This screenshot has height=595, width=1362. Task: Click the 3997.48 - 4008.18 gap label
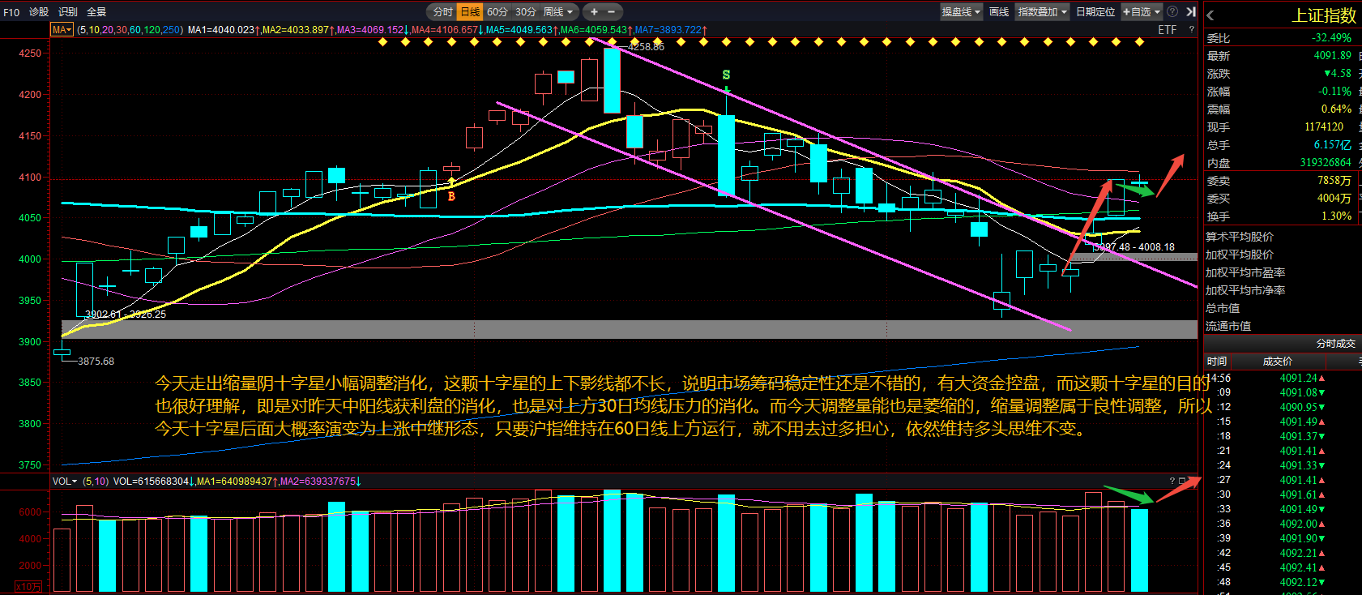pyautogui.click(x=1135, y=246)
